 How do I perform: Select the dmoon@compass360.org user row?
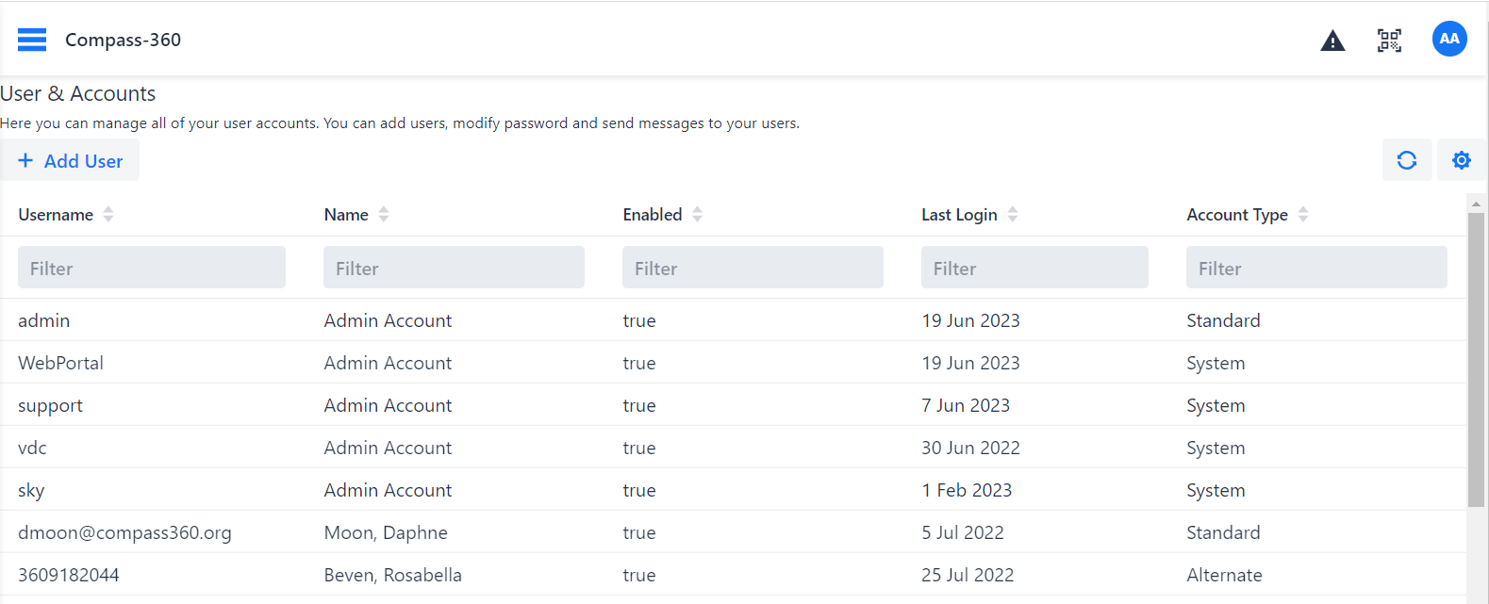click(124, 532)
